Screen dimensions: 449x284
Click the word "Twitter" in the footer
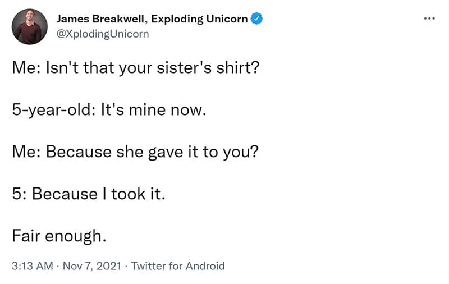click(x=148, y=266)
